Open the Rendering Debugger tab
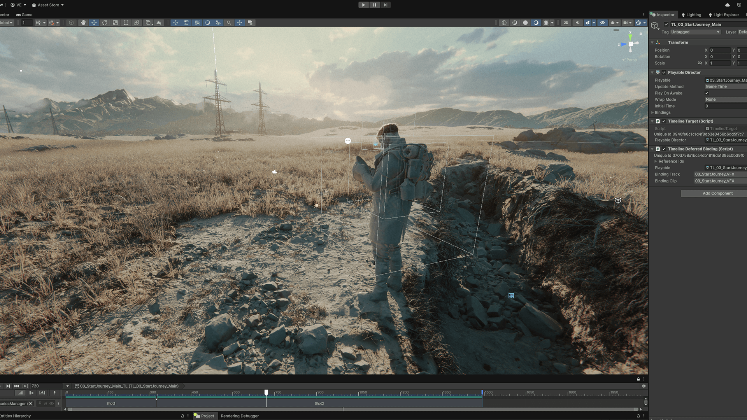Viewport: 747px width, 420px height. [x=240, y=416]
